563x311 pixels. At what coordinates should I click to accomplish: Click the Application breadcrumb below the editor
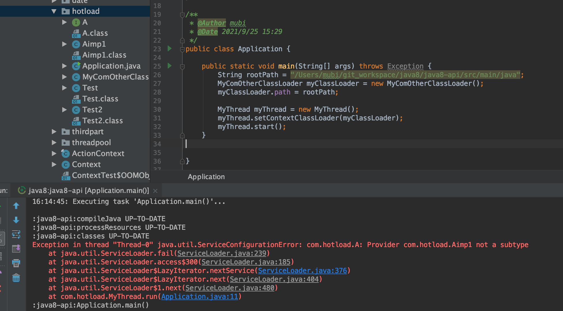pos(206,177)
